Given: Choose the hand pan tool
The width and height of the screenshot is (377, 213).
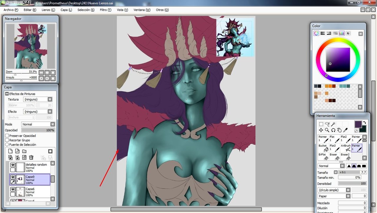Looking at the screenshot, I should [339, 130].
